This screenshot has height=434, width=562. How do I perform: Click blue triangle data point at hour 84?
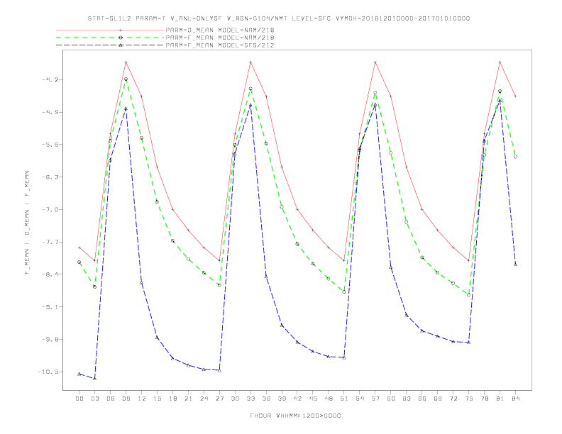coord(515,265)
